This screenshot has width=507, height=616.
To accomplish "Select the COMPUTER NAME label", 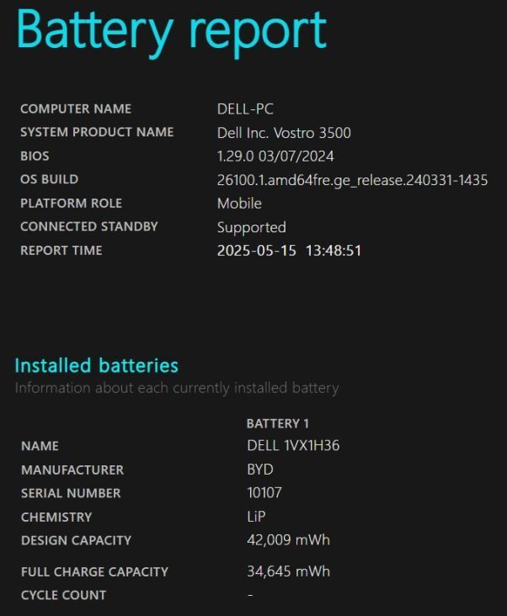I will [76, 109].
